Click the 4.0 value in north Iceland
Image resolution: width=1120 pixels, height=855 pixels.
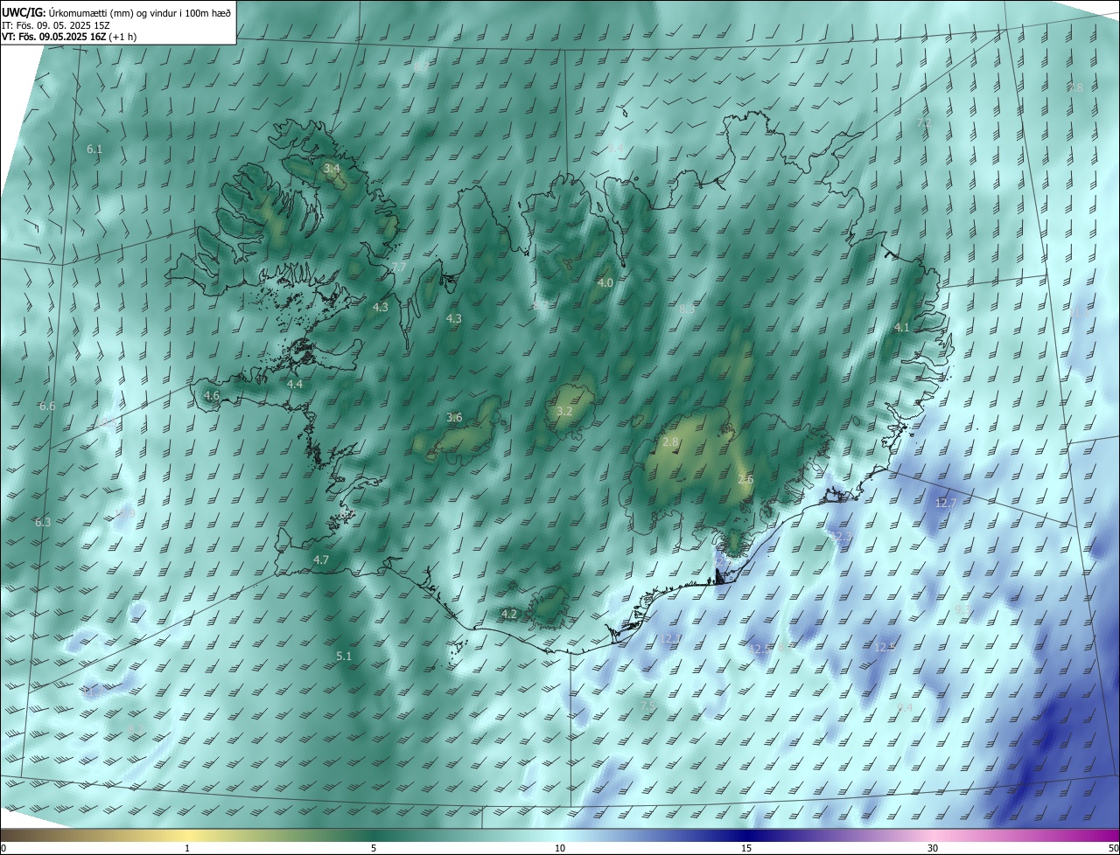(x=605, y=283)
